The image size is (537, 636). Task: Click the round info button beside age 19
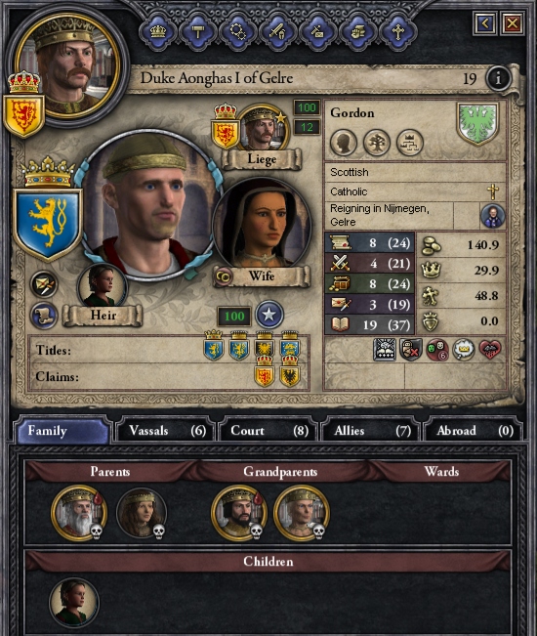point(498,78)
